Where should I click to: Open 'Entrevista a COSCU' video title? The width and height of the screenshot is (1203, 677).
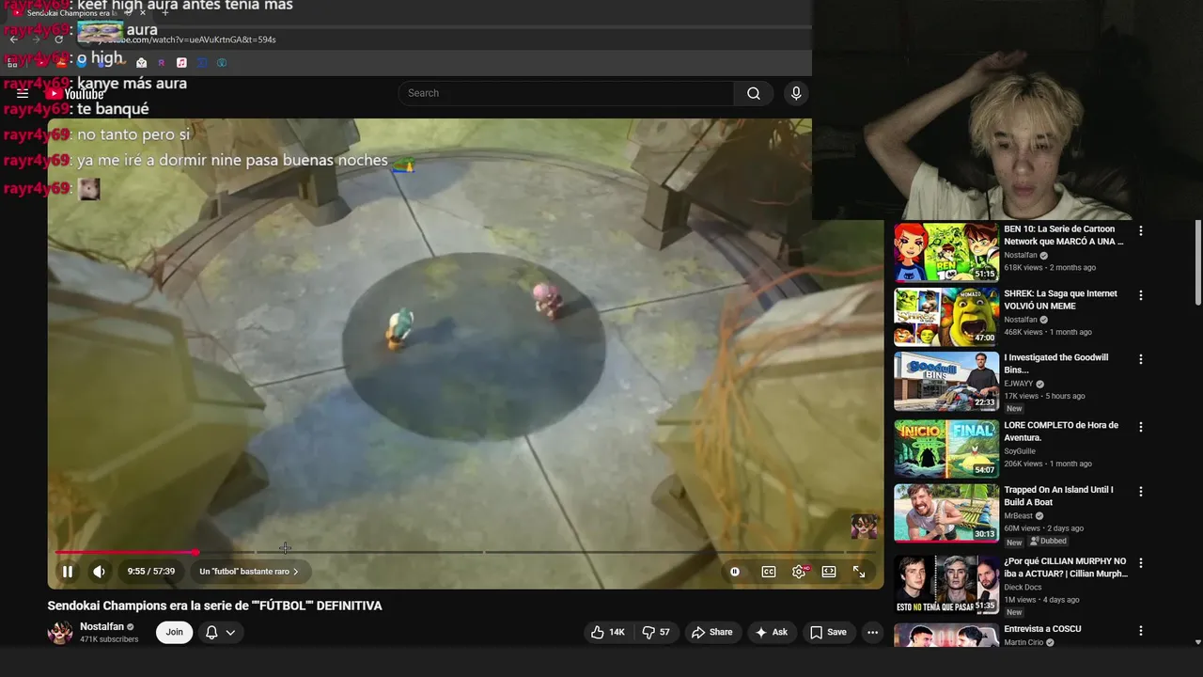pos(1042,629)
